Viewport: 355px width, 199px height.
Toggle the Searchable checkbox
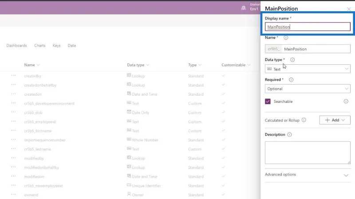point(268,101)
